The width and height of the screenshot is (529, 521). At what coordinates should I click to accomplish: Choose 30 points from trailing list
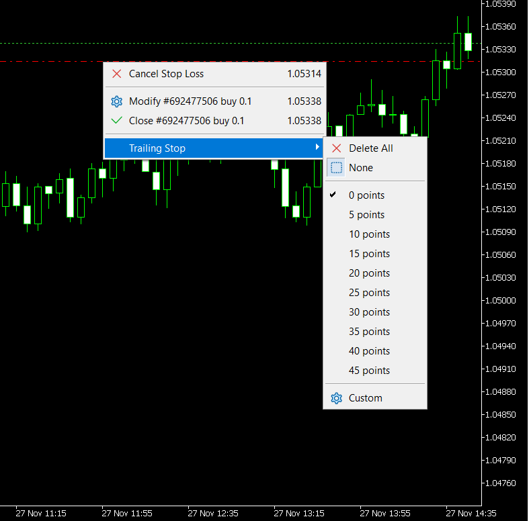click(x=369, y=312)
